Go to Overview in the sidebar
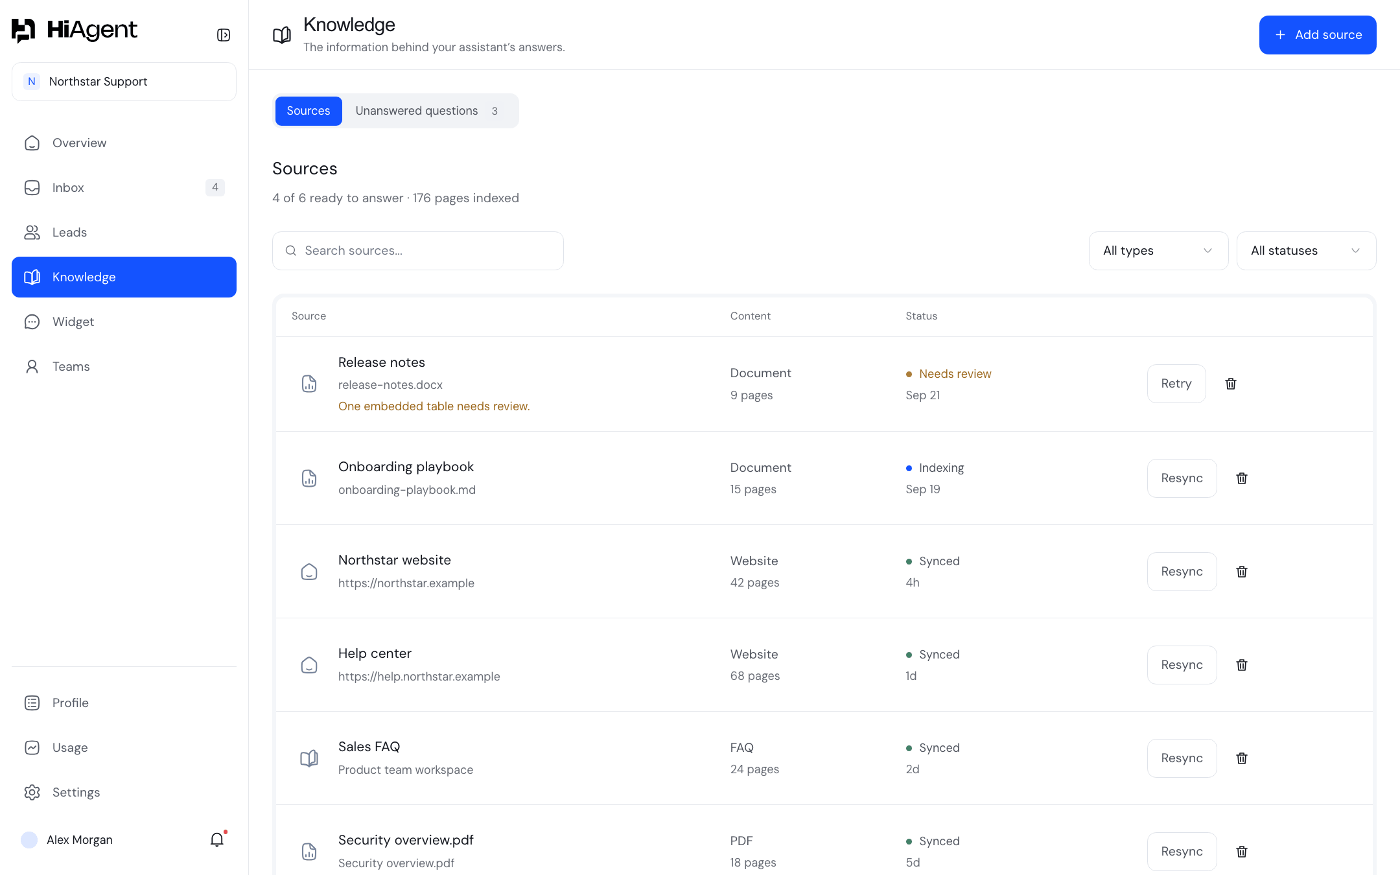Image resolution: width=1400 pixels, height=875 pixels. (x=124, y=143)
